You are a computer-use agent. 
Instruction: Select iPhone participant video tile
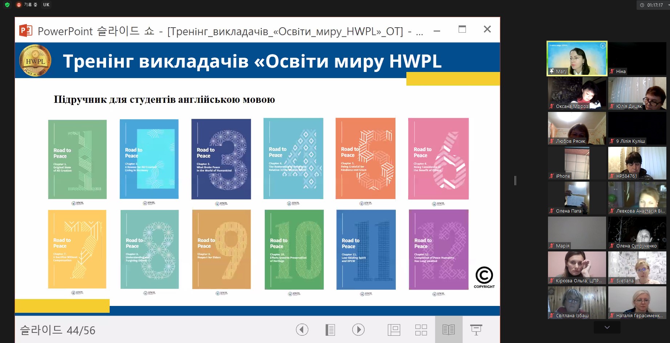click(x=577, y=163)
